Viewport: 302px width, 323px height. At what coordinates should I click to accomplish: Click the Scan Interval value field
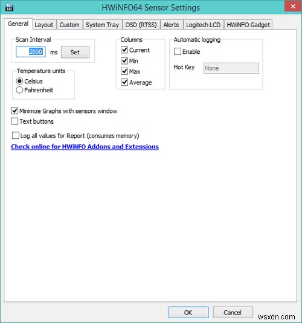[x=31, y=52]
